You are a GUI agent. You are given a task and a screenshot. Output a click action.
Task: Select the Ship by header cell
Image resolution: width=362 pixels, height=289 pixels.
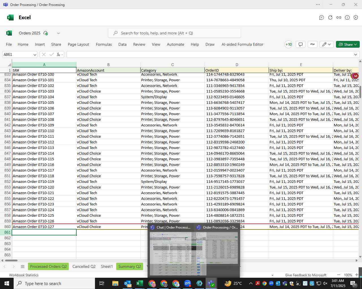pyautogui.click(x=301, y=70)
